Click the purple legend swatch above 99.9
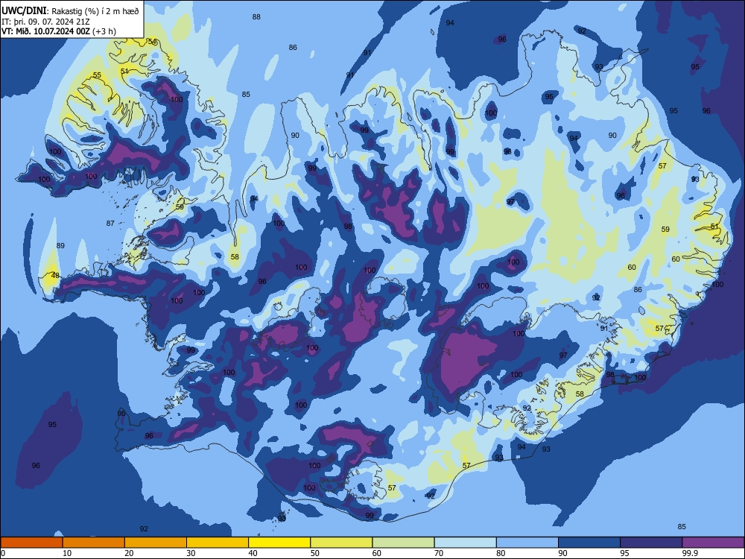The image size is (745, 559). [x=713, y=543]
